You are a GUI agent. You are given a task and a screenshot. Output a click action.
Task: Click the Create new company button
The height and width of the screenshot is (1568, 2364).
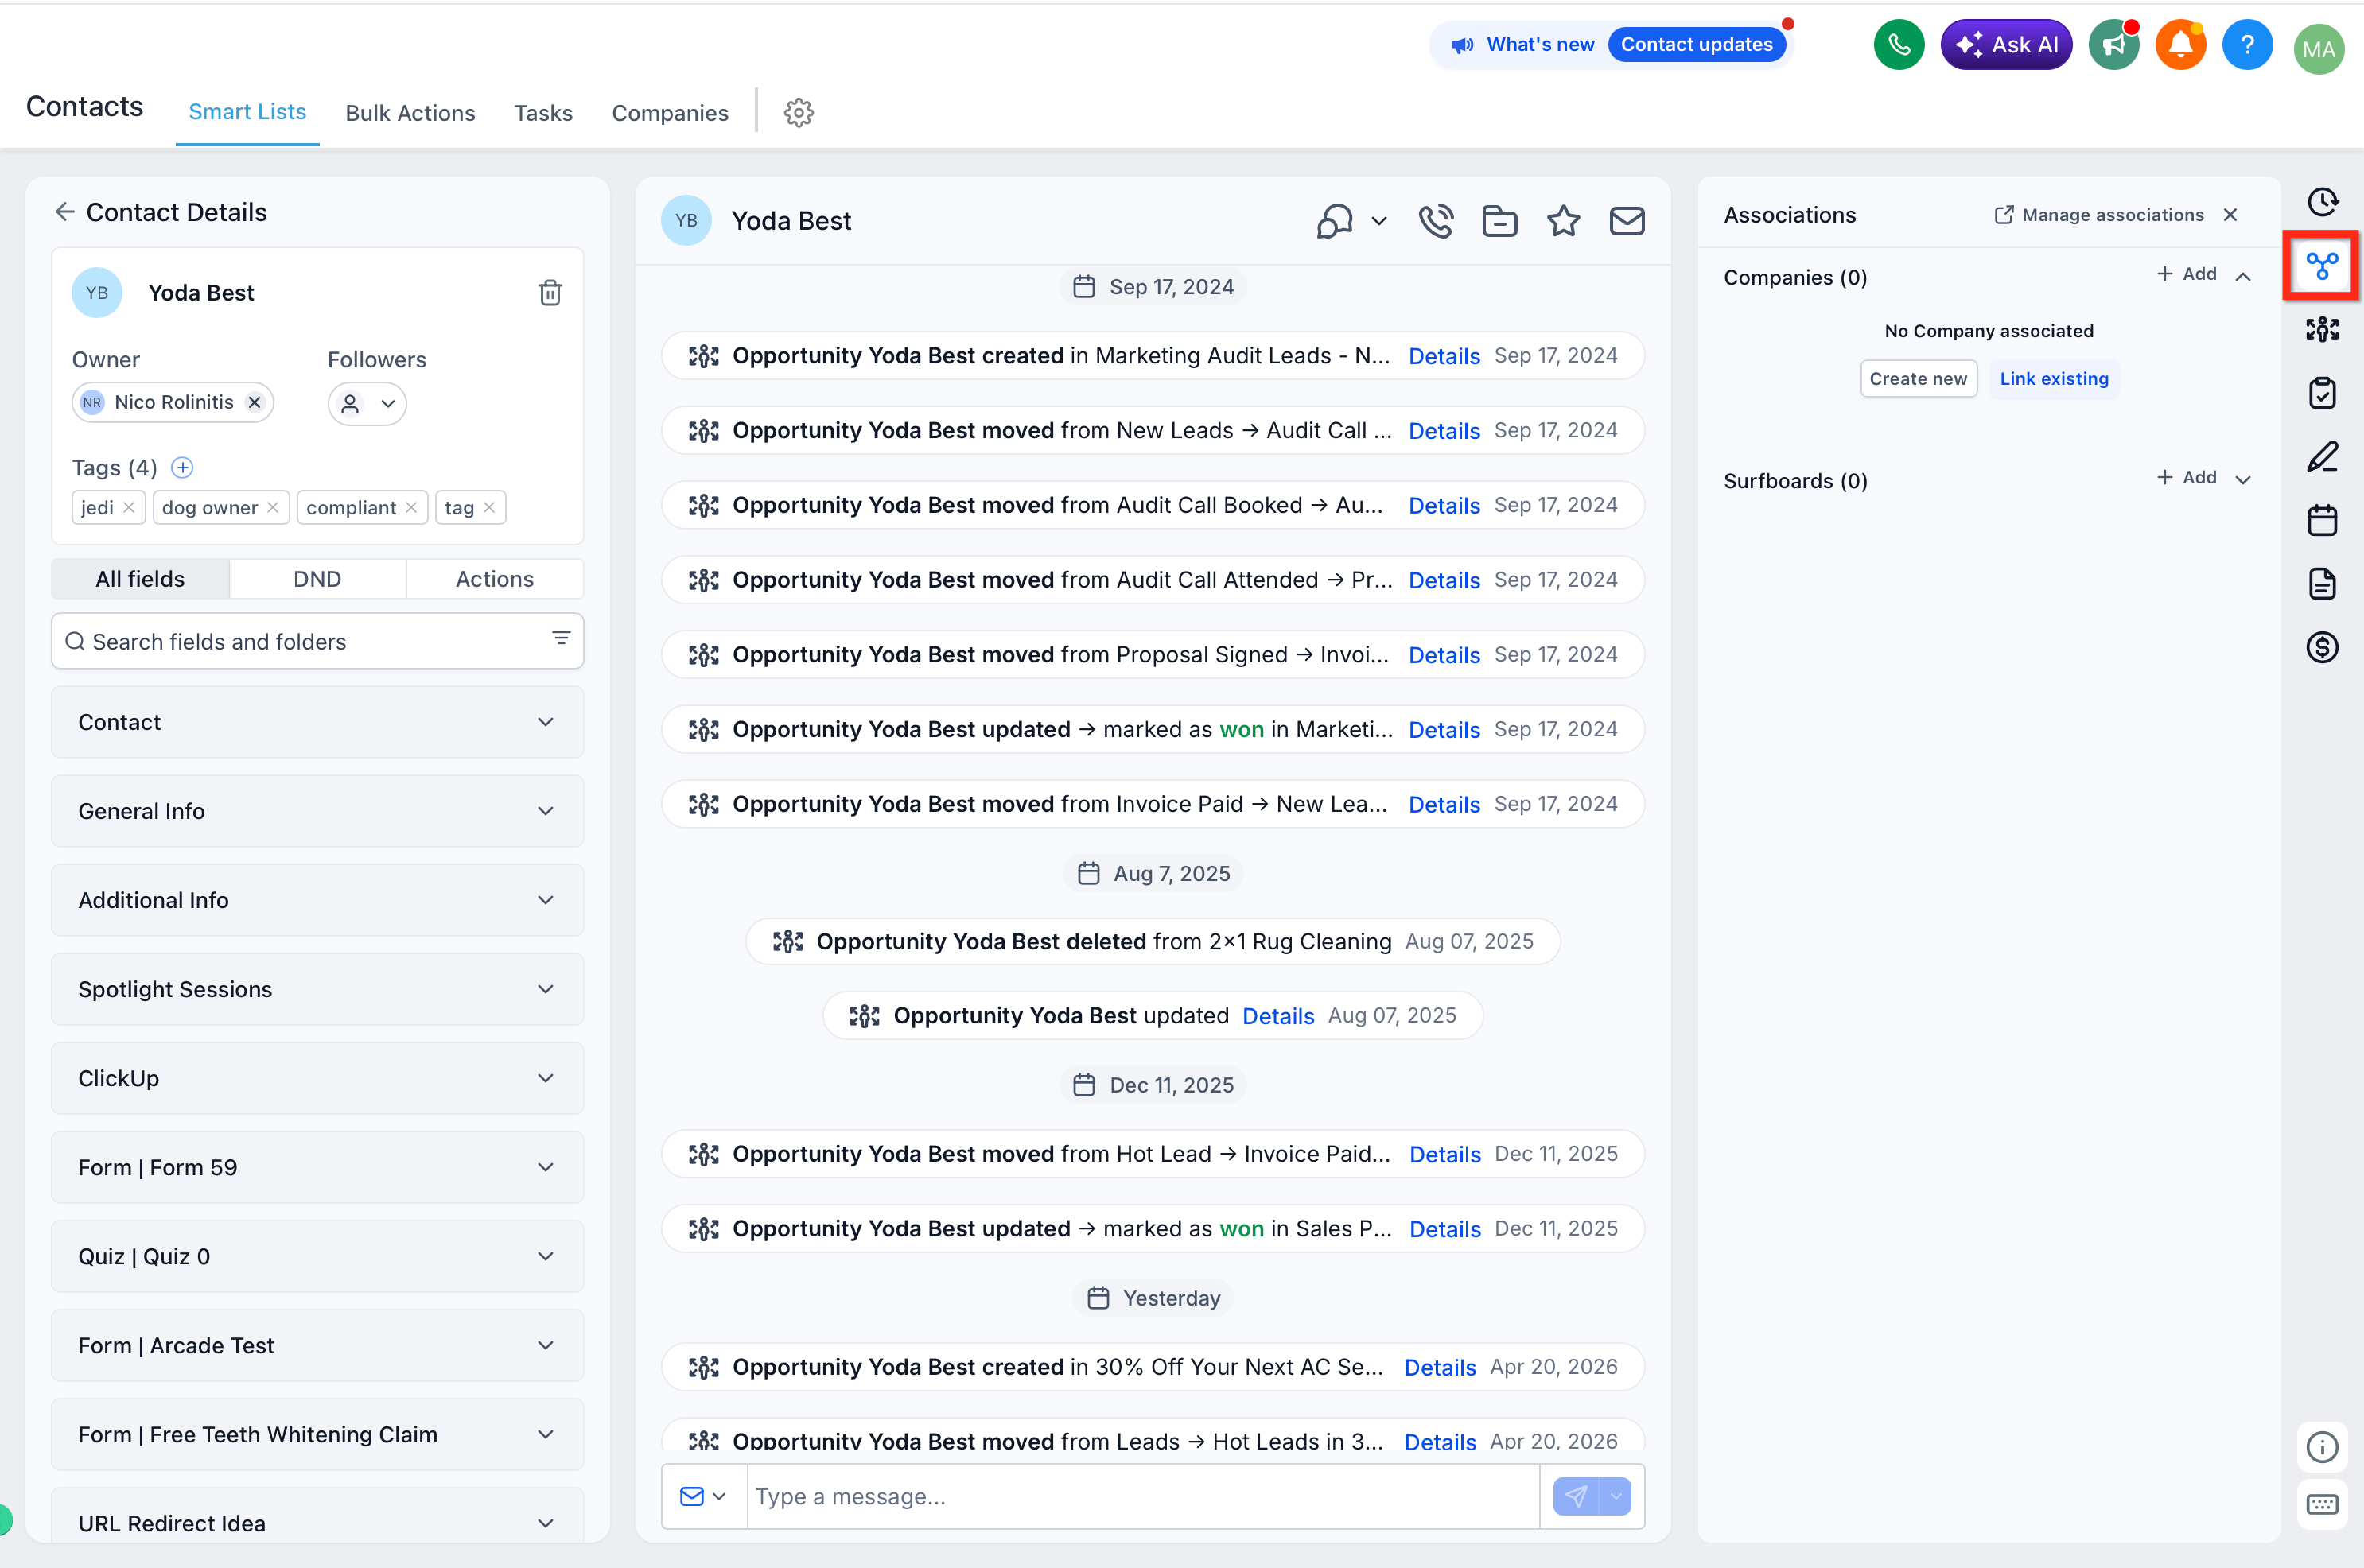click(1917, 379)
